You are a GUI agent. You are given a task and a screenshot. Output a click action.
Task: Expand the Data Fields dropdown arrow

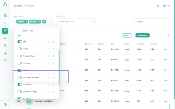tap(51, 22)
